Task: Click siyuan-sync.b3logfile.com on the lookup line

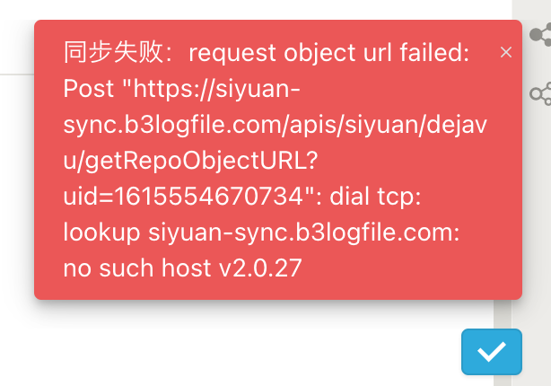Action: click(x=304, y=232)
